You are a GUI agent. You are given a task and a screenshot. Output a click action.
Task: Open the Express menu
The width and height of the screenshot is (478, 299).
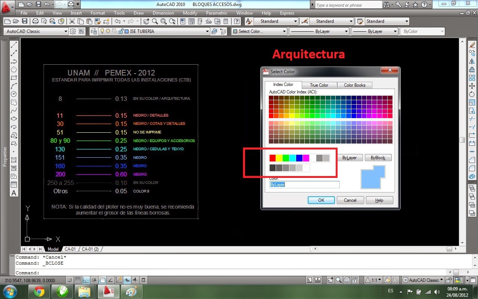click(287, 13)
